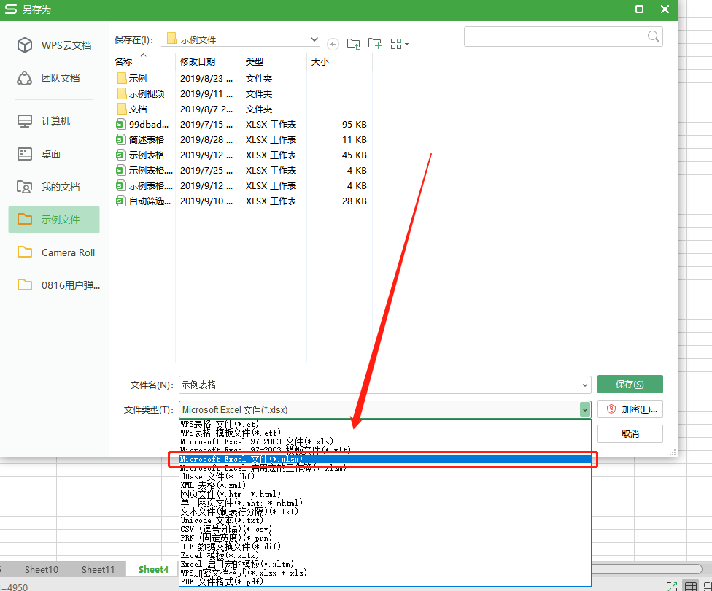
Task: Open WPS云文档 in sidebar
Action: click(x=54, y=45)
